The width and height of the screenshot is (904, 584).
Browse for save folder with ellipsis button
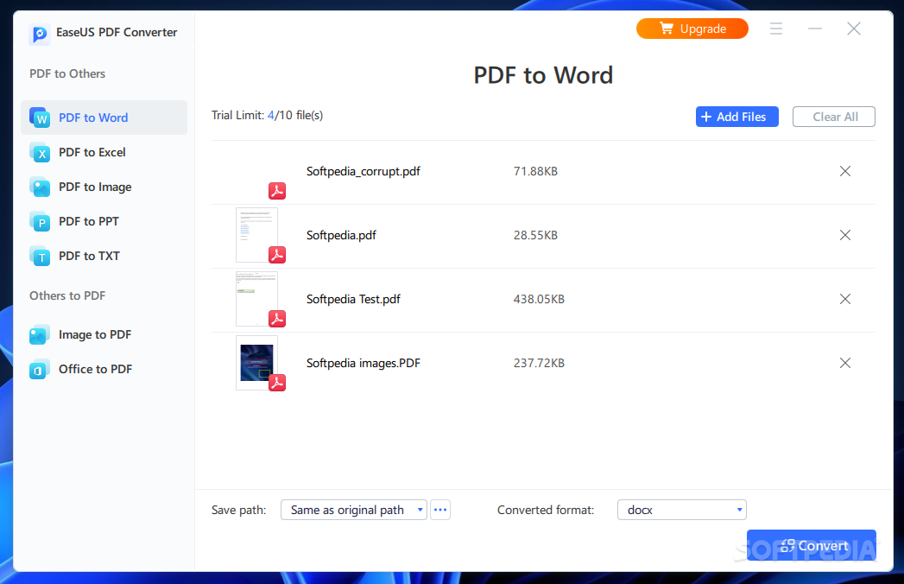pyautogui.click(x=440, y=510)
